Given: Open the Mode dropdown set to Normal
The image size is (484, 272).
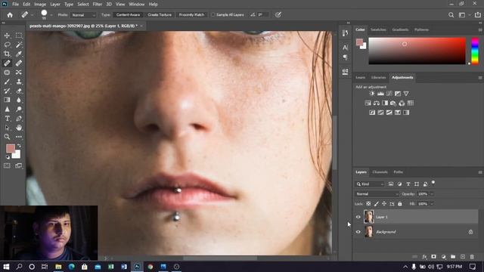Looking at the screenshot, I should pos(83,15).
